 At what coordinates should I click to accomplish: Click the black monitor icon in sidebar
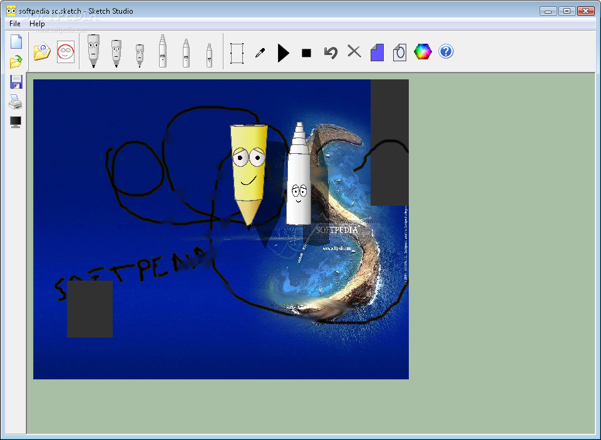[16, 122]
